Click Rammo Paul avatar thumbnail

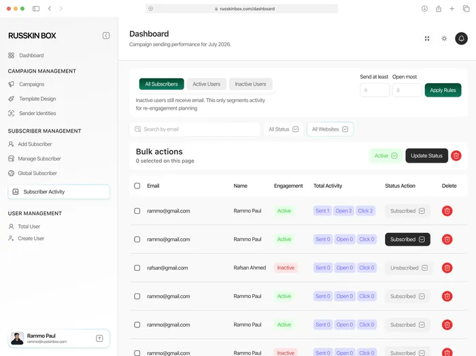coord(17,338)
